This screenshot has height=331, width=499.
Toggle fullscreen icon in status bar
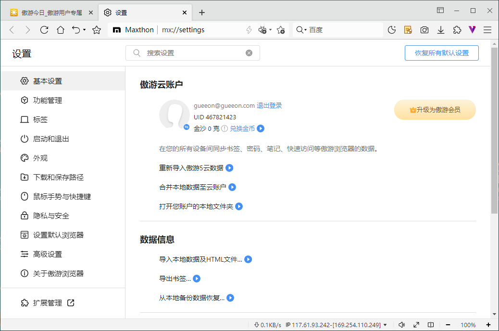pyautogui.click(x=416, y=325)
